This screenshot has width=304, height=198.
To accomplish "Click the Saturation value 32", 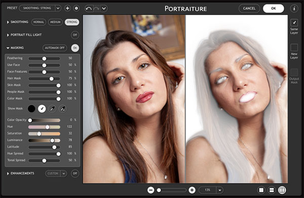I will (x=70, y=133).
